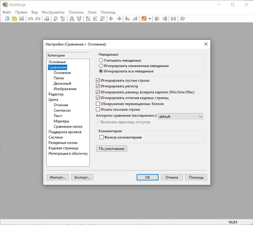The height and width of the screenshot is (225, 253).
Task: Click the WinMerge app icon in title bar
Action: tap(5, 4)
